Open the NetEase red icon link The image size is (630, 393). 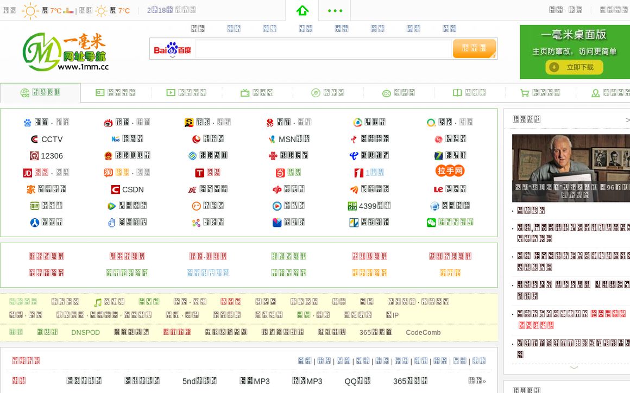tap(269, 123)
